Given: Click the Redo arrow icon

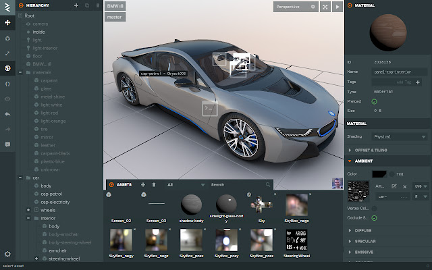Looking at the screenshot, I should click(7, 129).
